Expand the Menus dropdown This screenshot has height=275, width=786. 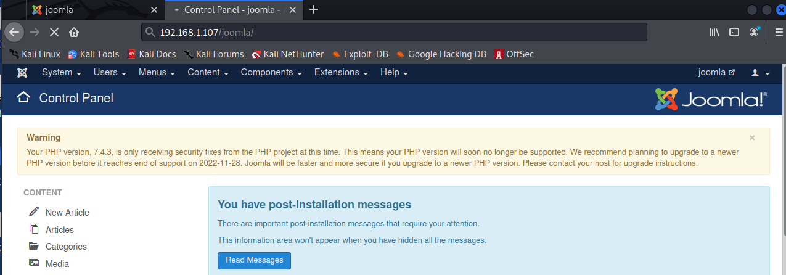tap(157, 73)
